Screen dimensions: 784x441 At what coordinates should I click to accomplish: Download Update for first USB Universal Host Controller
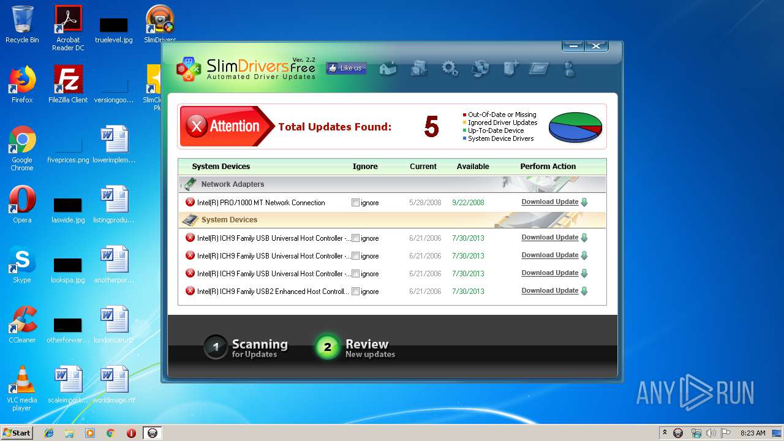554,238
